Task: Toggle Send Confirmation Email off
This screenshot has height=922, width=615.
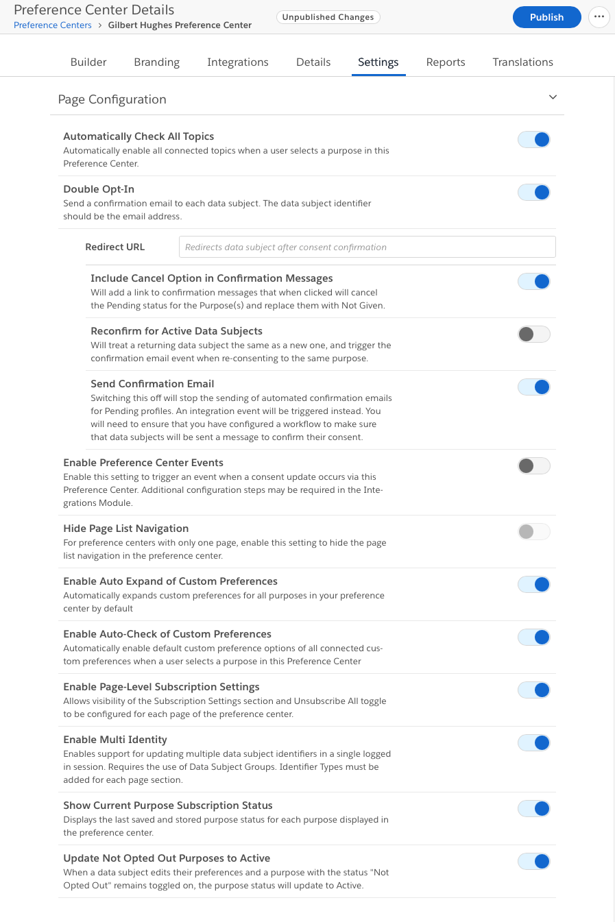Action: click(534, 387)
